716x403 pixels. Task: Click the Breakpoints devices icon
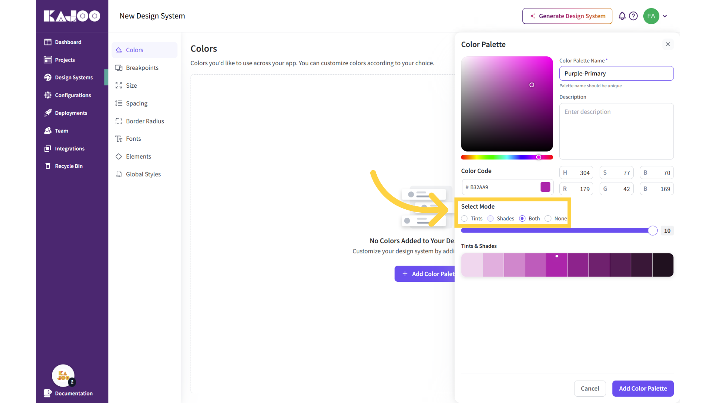(x=119, y=68)
